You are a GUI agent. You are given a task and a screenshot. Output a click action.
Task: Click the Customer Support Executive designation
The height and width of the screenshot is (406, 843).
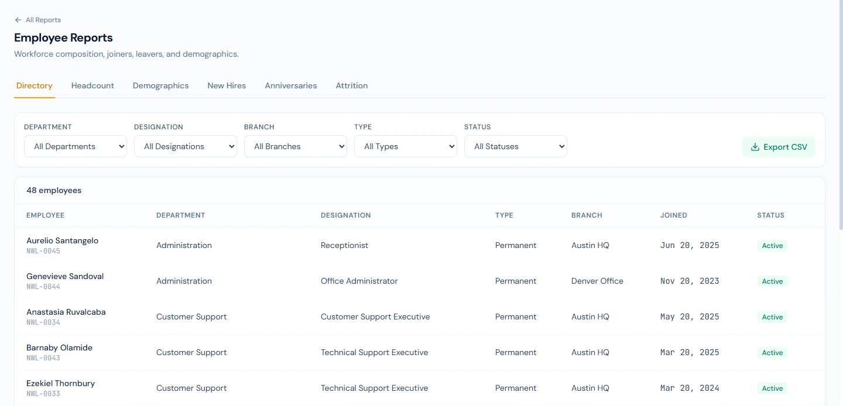click(375, 316)
